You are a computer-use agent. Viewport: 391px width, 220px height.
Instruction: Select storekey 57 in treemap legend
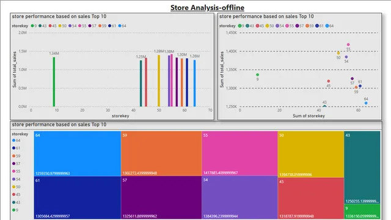pos(16,164)
